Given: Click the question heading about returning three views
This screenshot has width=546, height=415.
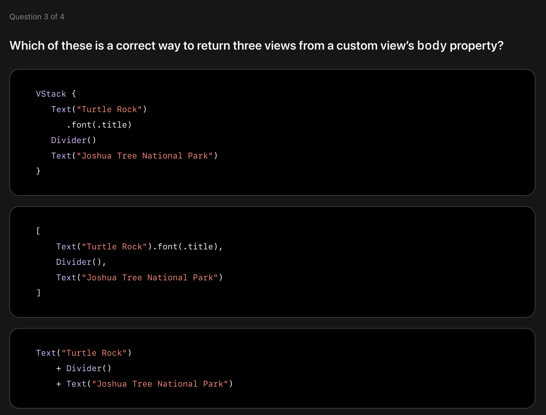Looking at the screenshot, I should (257, 46).
